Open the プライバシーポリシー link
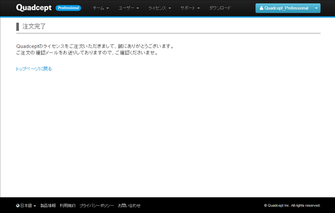 tap(97, 206)
